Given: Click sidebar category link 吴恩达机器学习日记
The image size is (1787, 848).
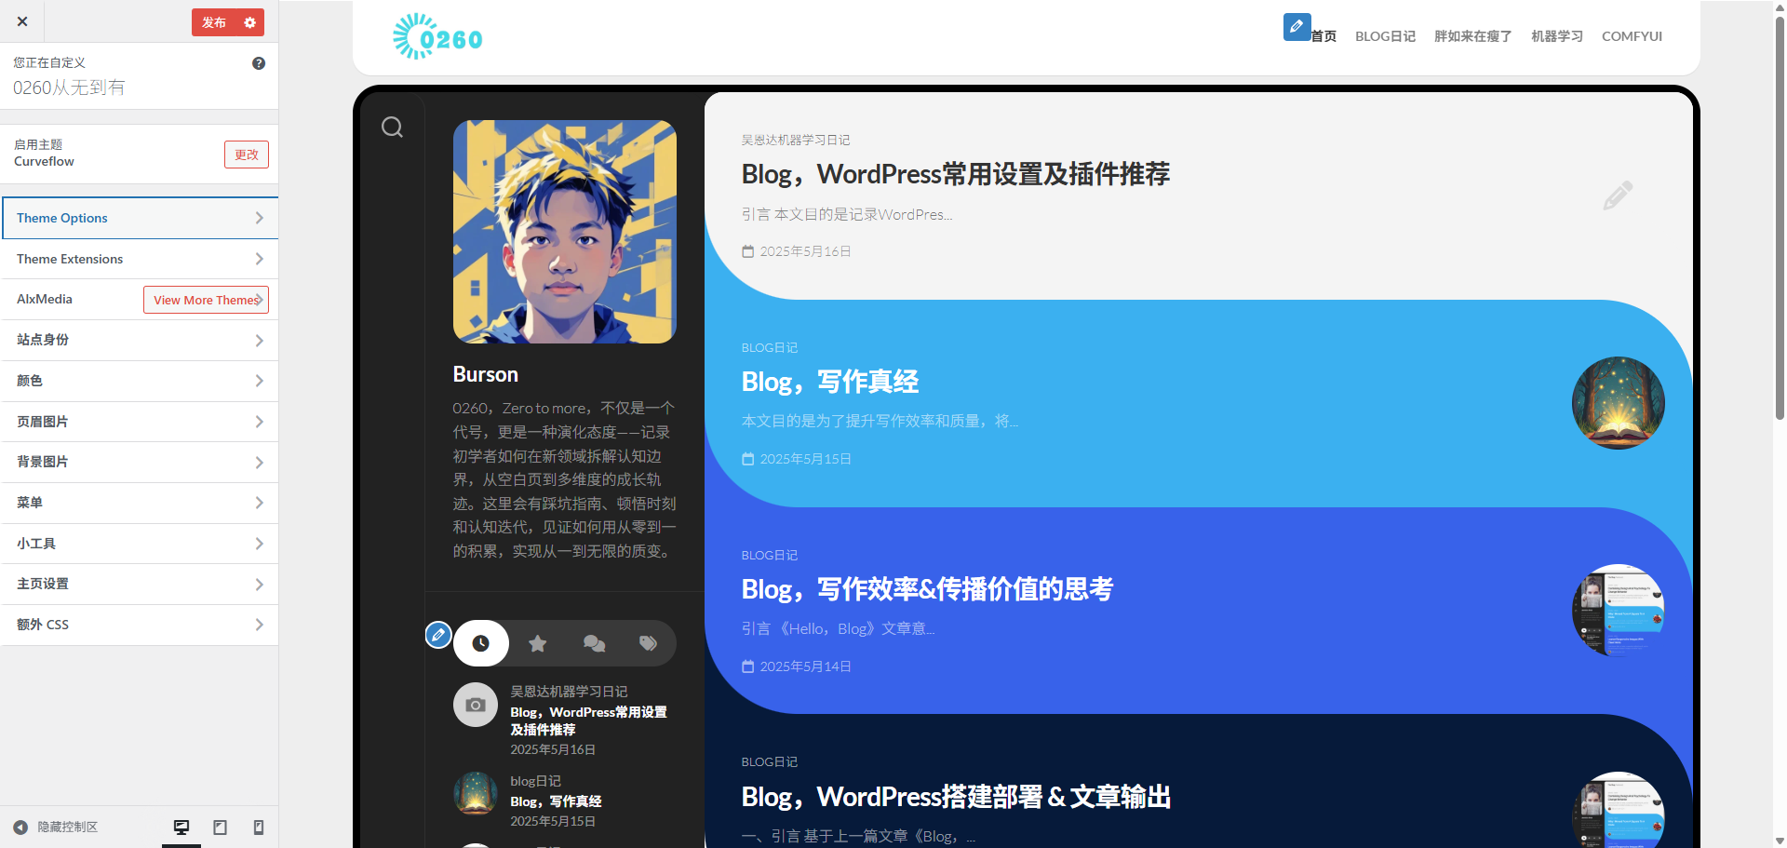Looking at the screenshot, I should 569,692.
